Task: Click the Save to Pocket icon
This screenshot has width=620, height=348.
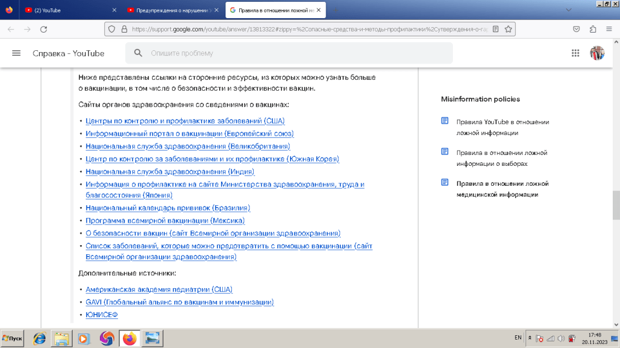Action: (x=577, y=29)
